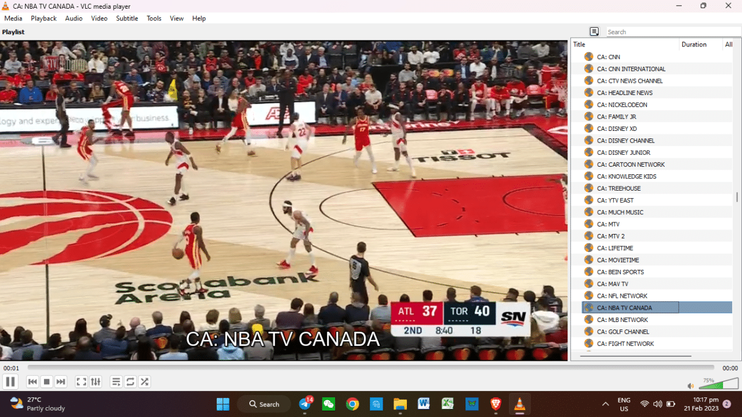The image size is (742, 417).
Task: Stop playback with the stop button
Action: tap(47, 382)
